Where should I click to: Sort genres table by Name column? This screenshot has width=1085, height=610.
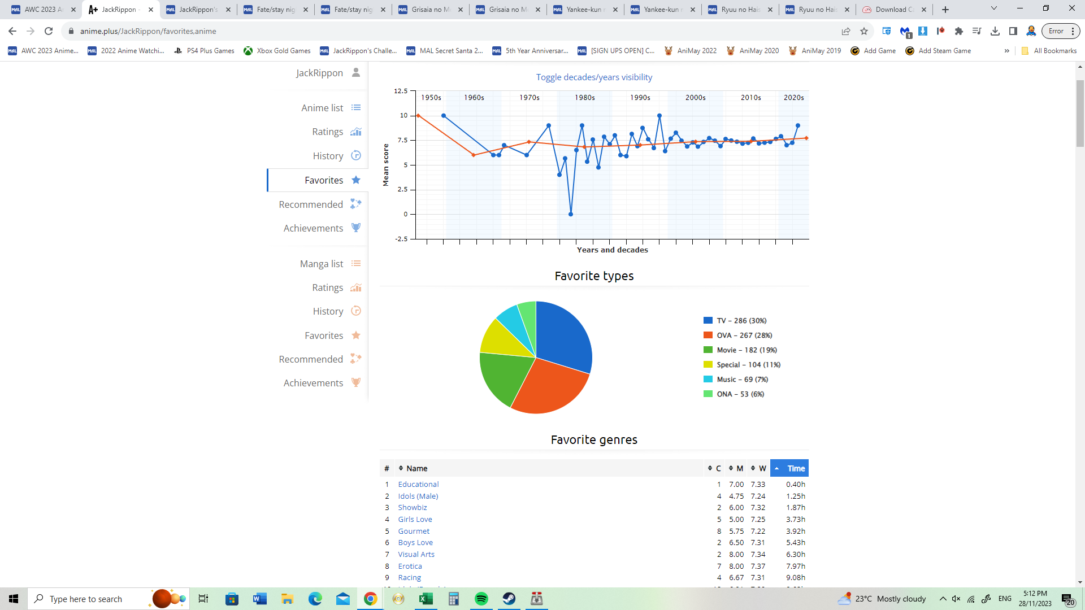(x=416, y=468)
